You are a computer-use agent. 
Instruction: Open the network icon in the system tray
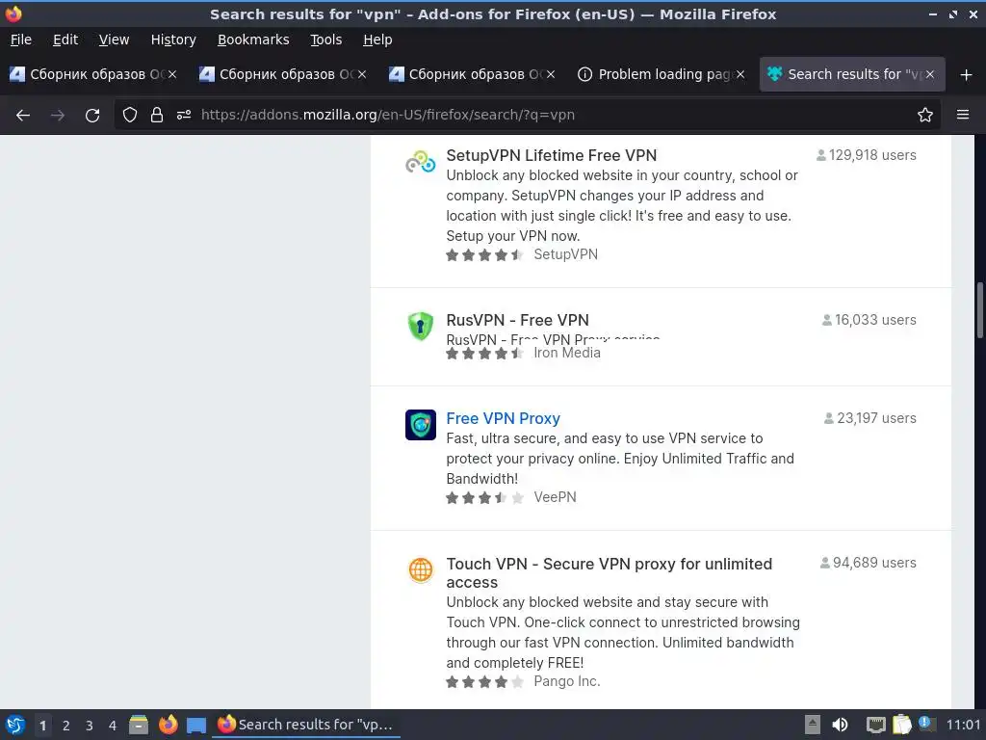pos(875,725)
